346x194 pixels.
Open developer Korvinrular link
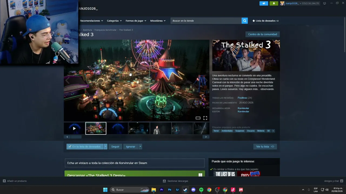243,108
